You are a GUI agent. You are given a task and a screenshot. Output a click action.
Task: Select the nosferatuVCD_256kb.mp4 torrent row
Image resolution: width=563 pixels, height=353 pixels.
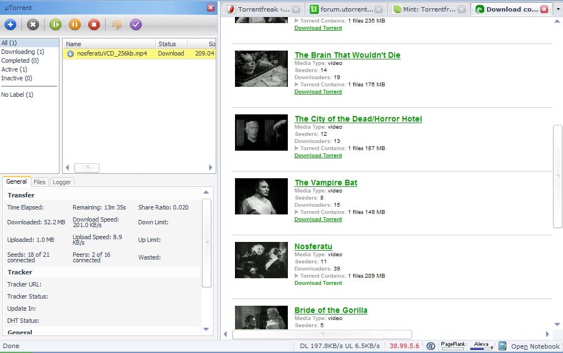[139, 53]
